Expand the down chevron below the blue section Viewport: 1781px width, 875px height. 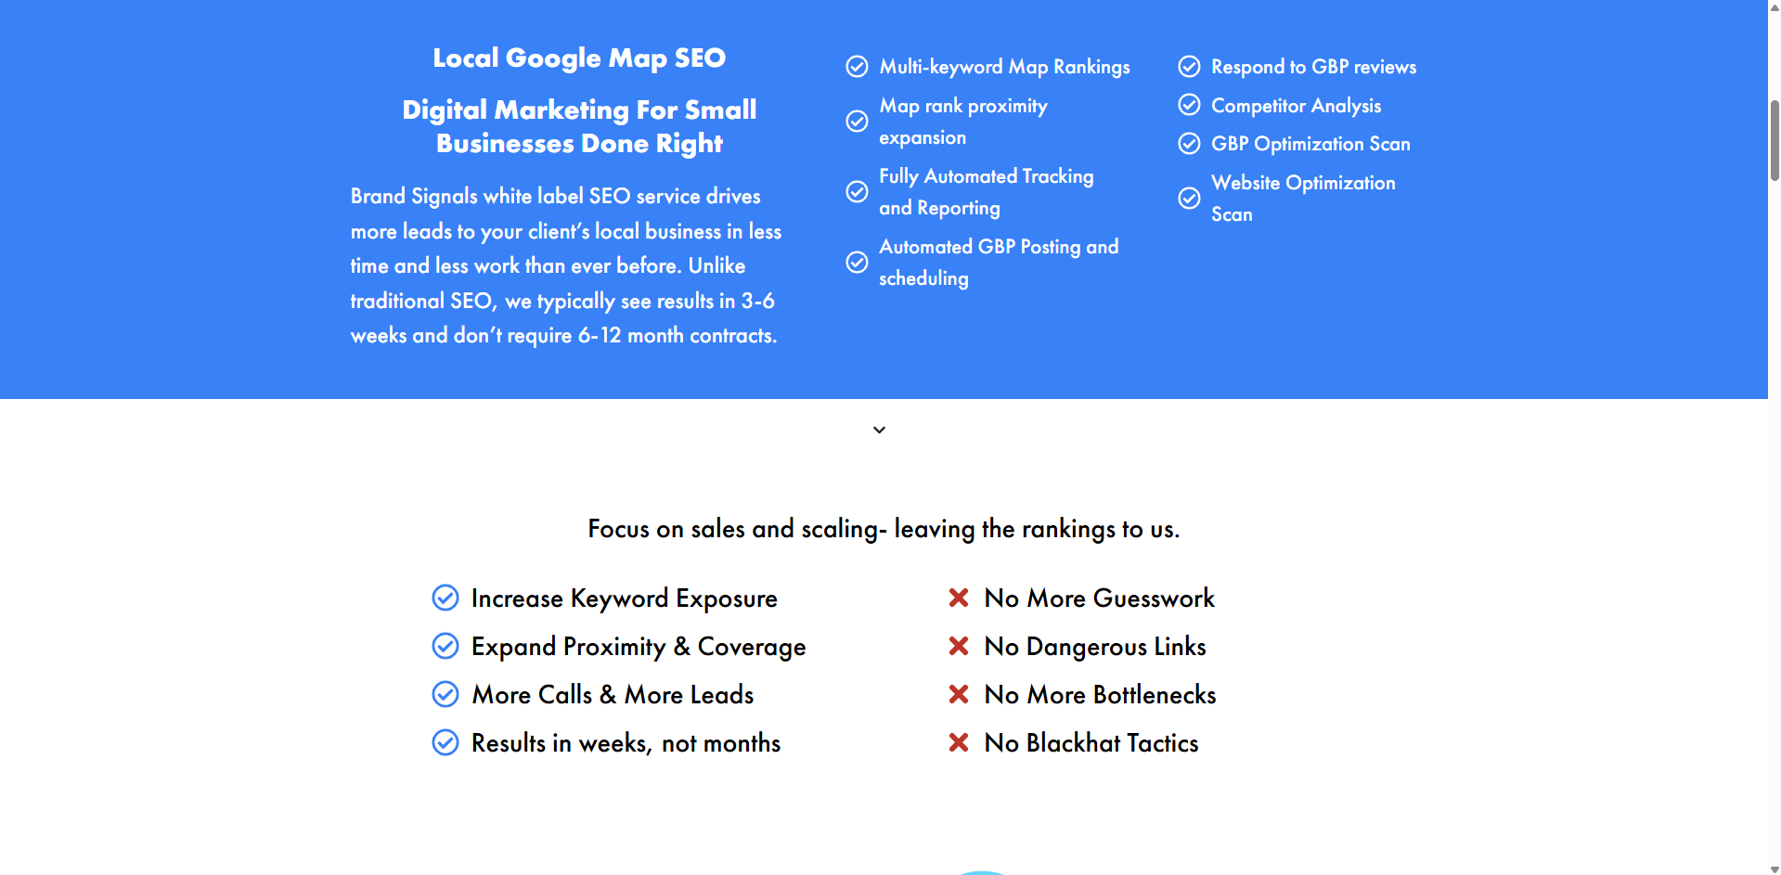[879, 431]
